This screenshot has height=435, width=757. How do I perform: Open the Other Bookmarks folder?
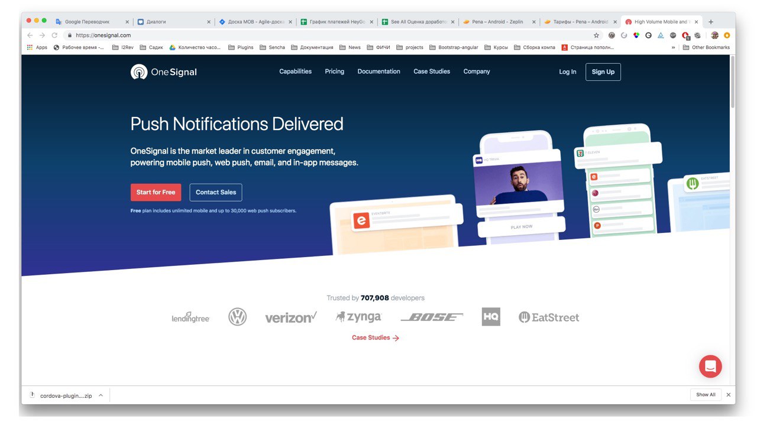pyautogui.click(x=706, y=47)
